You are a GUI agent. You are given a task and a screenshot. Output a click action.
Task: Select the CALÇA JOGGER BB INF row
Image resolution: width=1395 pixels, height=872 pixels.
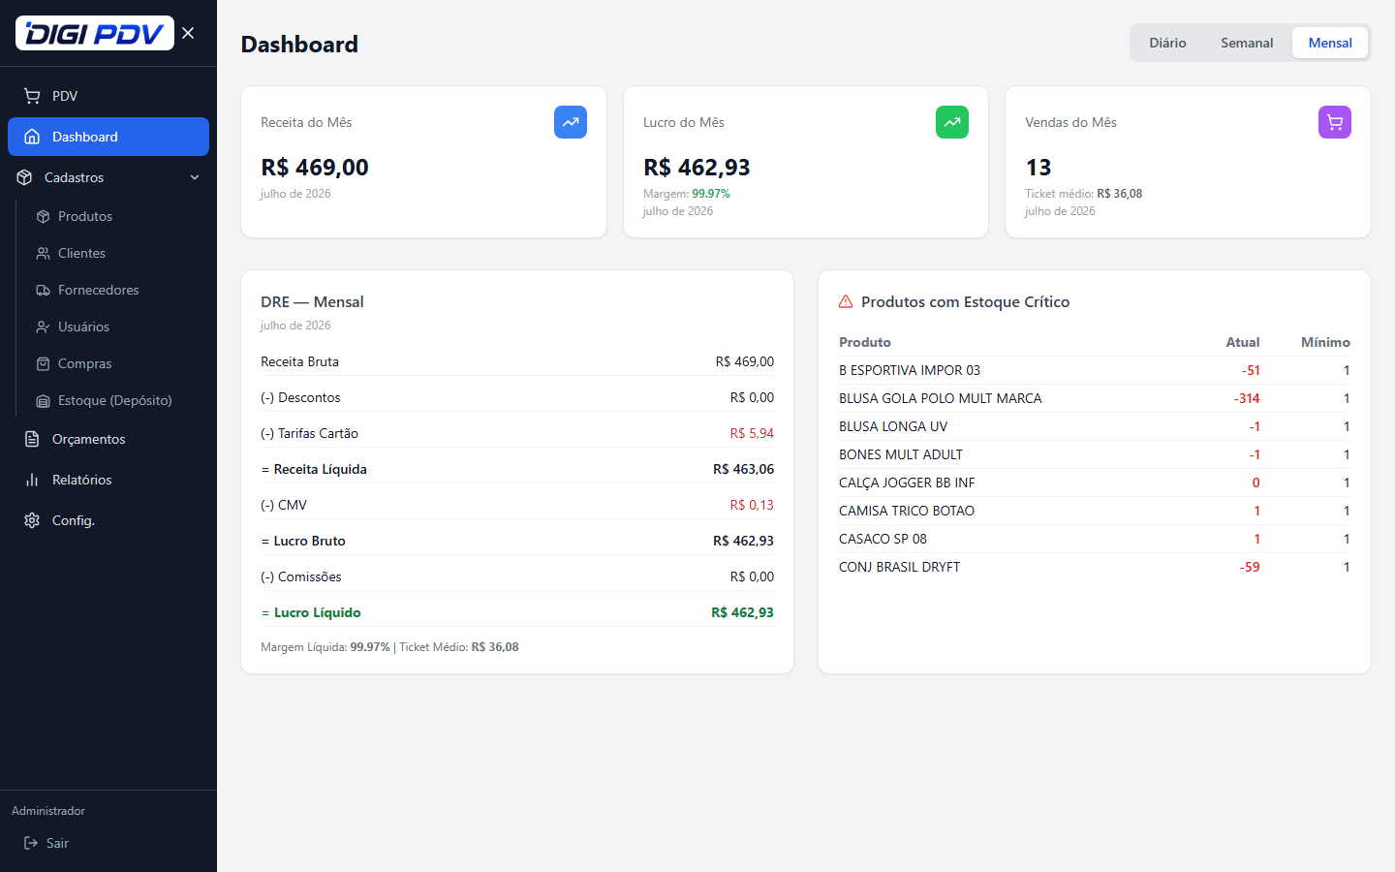(1095, 483)
